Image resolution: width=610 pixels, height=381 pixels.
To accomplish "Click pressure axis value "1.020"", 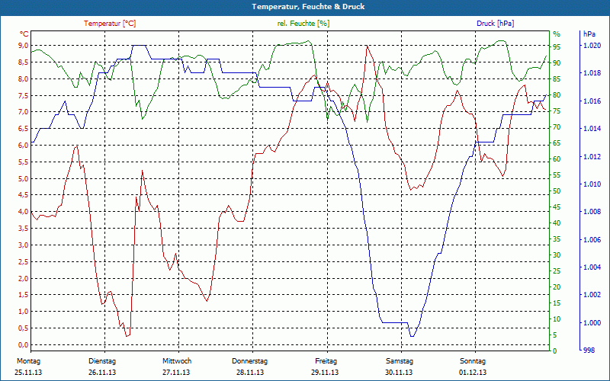I will 592,46.
